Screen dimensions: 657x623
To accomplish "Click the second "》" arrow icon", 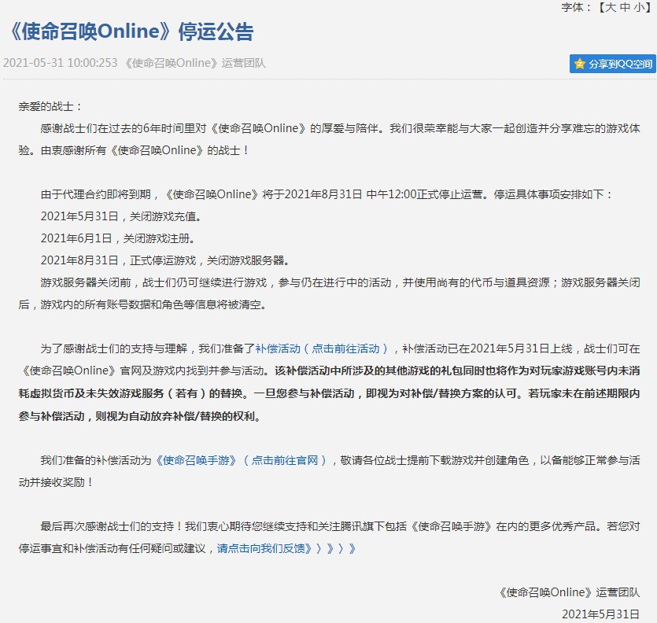I will (x=318, y=549).
